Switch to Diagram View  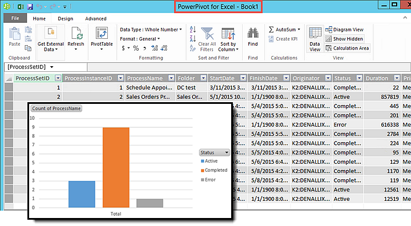[x=344, y=30]
